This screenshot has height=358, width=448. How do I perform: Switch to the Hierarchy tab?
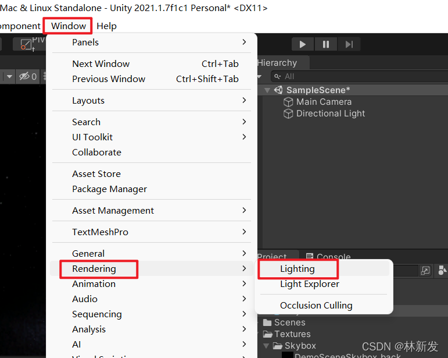click(x=282, y=63)
